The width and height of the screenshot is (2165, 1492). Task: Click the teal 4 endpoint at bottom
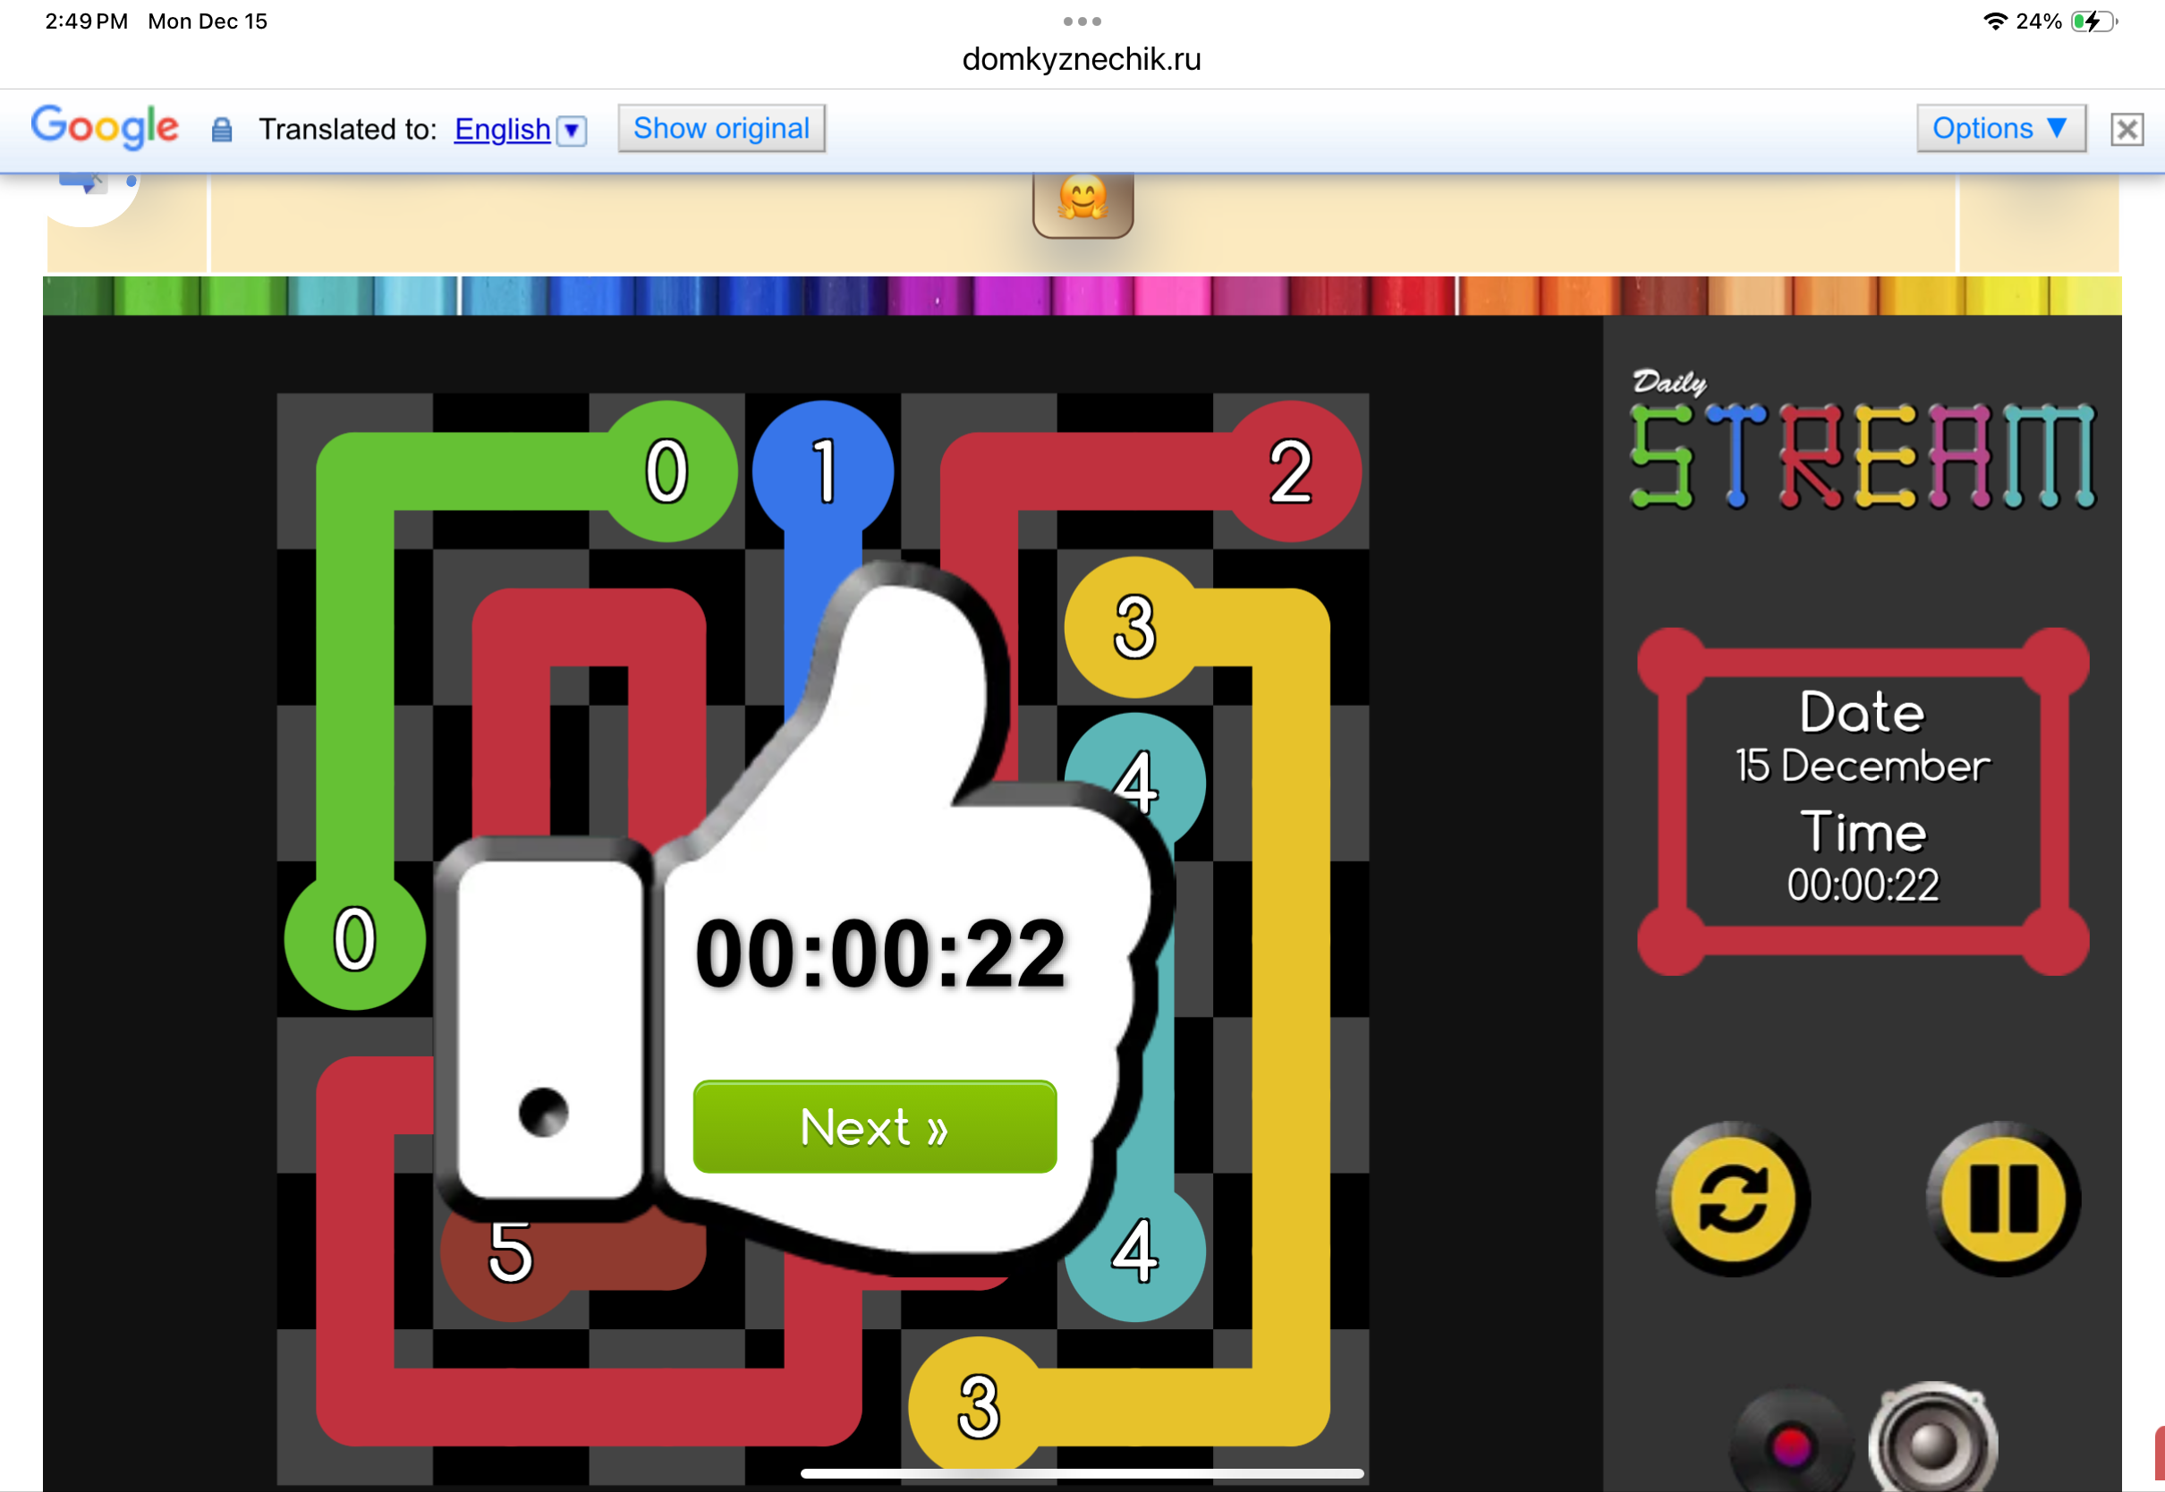click(1135, 1251)
